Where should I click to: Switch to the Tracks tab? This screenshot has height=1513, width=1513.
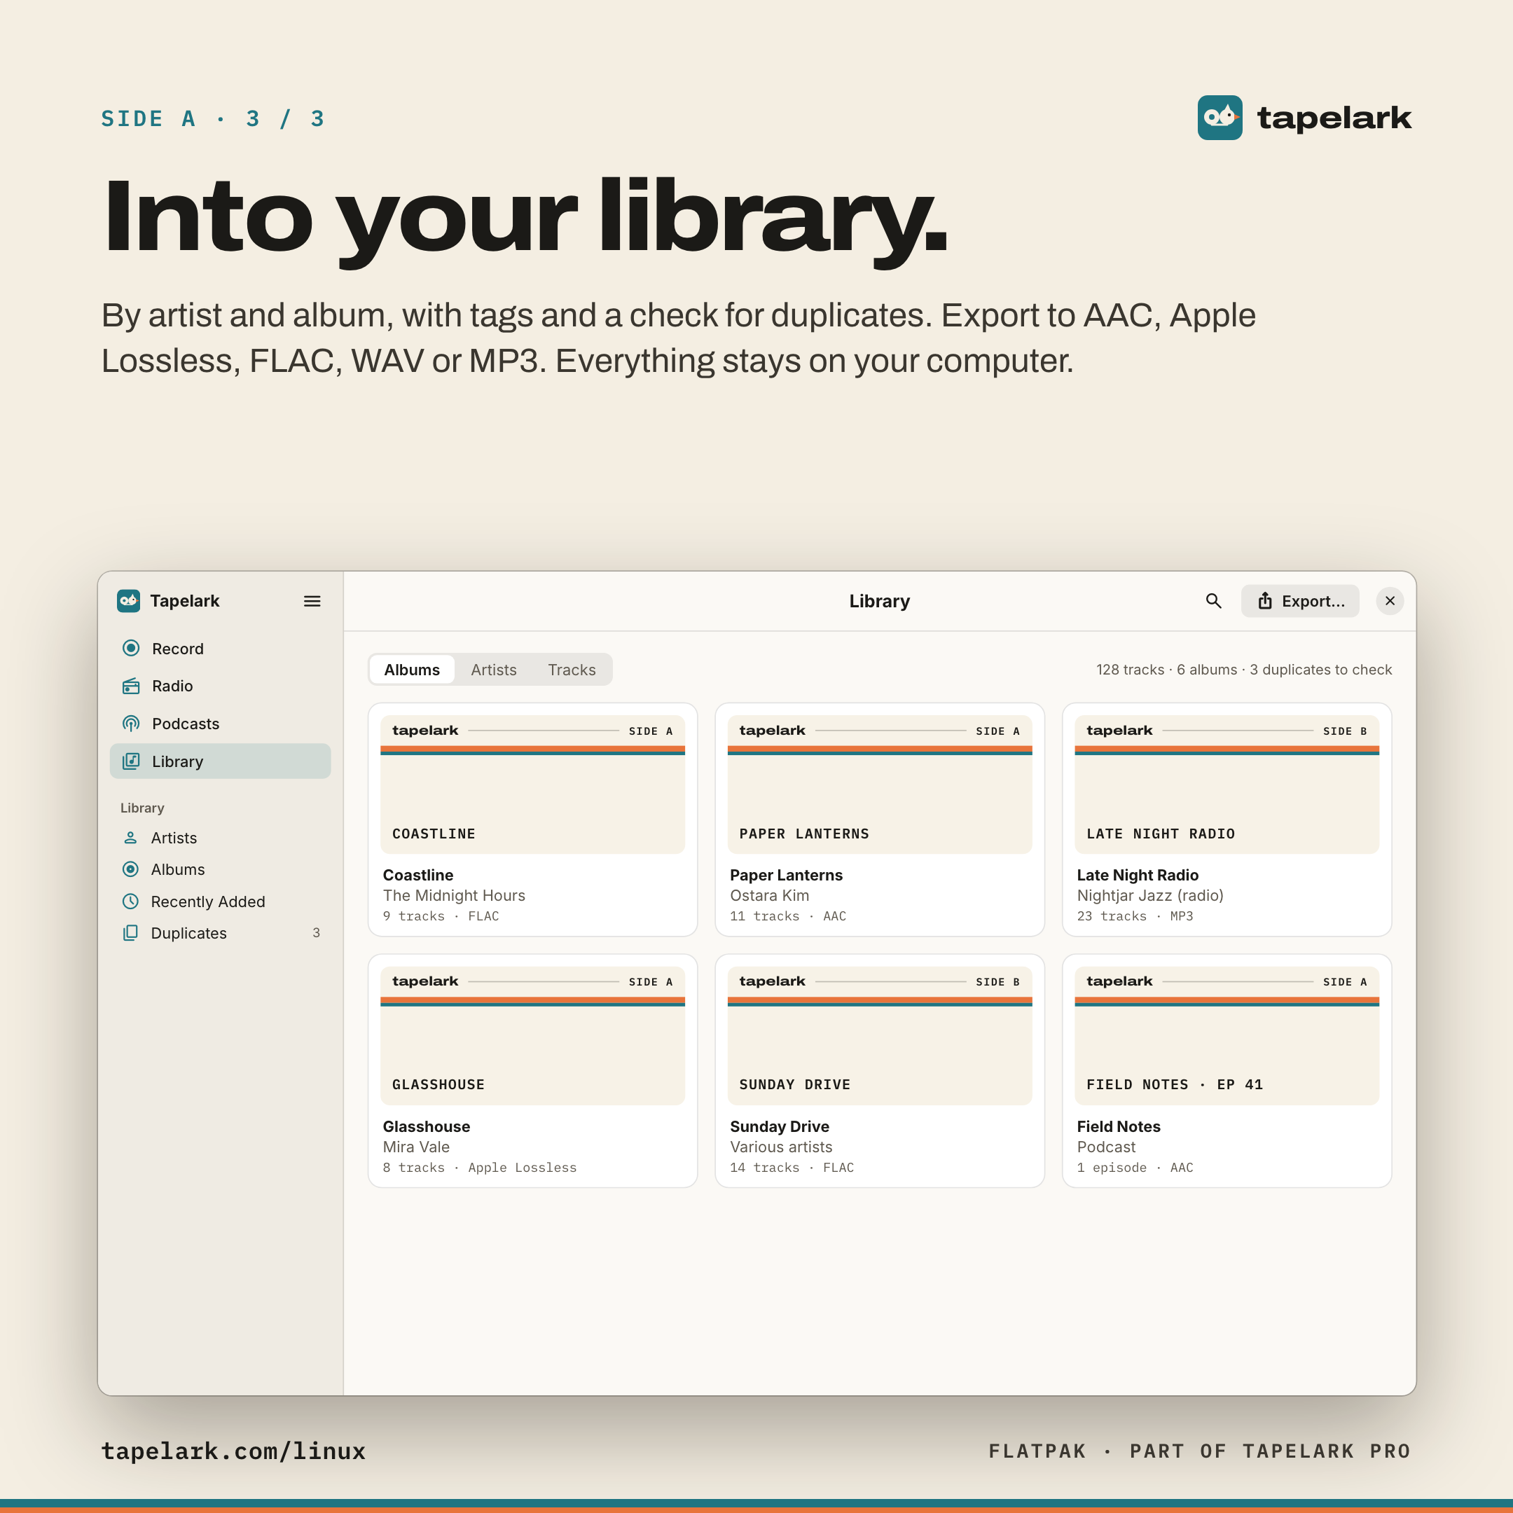pos(572,670)
